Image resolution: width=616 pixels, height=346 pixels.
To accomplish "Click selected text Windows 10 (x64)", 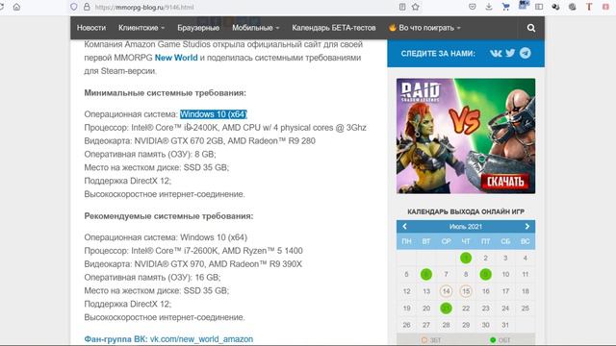I will click(214, 114).
